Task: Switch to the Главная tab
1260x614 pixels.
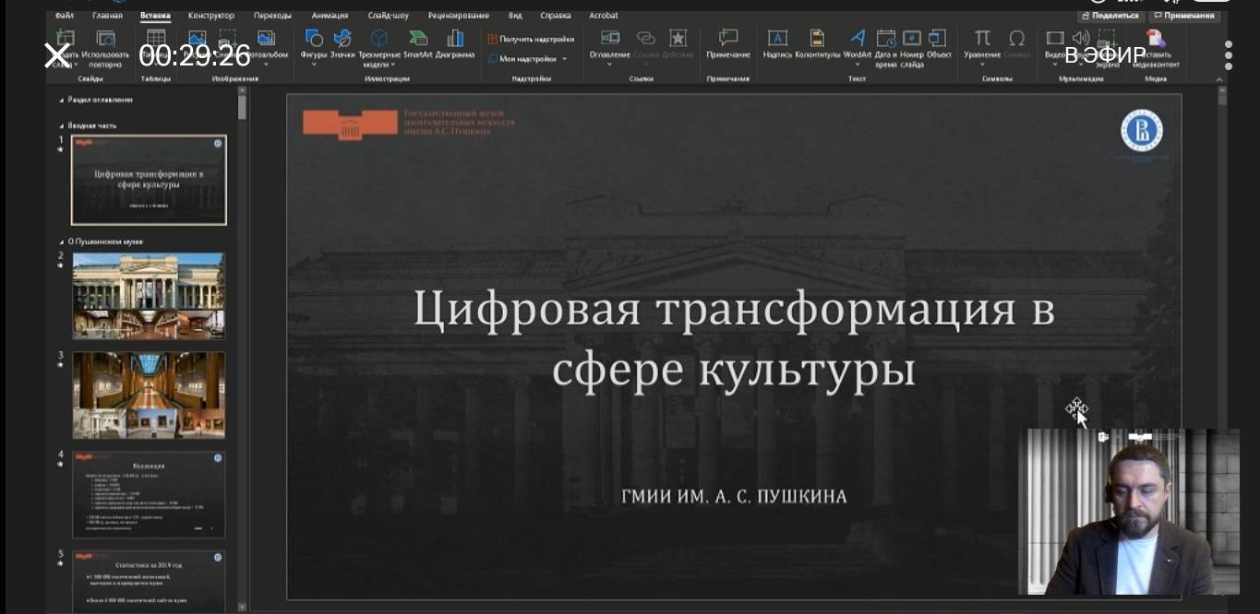Action: point(107,16)
